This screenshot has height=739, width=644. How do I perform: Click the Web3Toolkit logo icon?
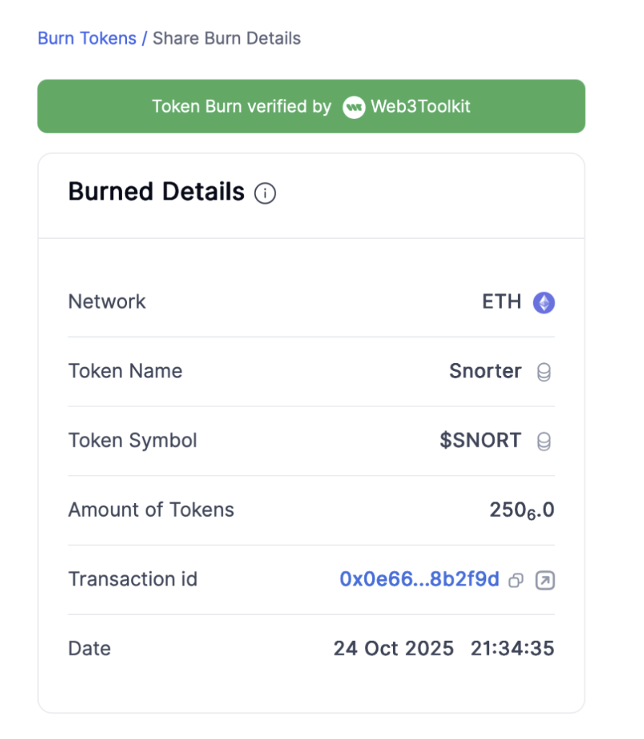tap(353, 107)
